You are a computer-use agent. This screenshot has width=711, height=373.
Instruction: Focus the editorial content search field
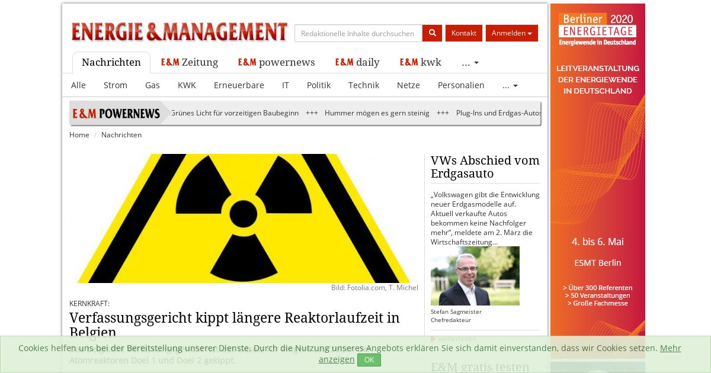(358, 33)
